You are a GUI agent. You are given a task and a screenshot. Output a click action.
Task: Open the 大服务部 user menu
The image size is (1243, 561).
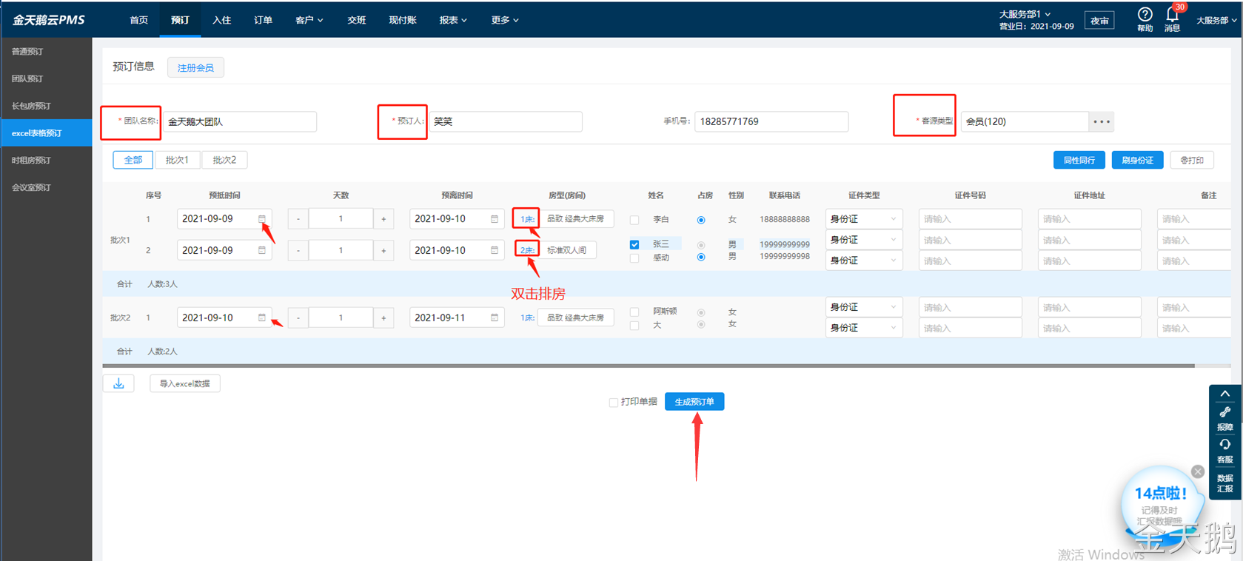pos(1216,20)
